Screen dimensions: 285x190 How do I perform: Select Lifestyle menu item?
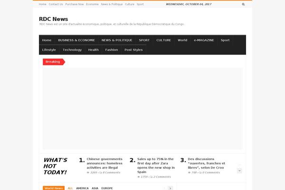click(x=49, y=50)
